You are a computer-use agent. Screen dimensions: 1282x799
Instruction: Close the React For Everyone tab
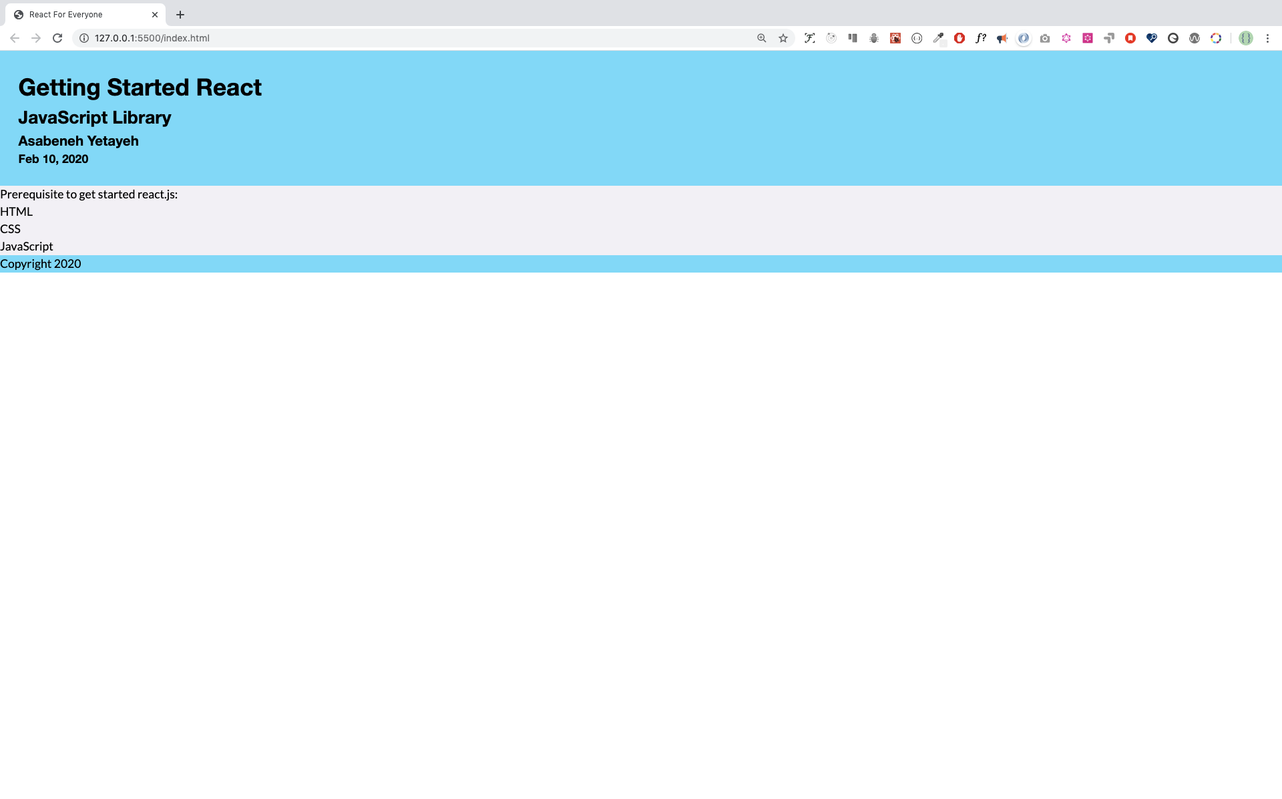pyautogui.click(x=155, y=14)
